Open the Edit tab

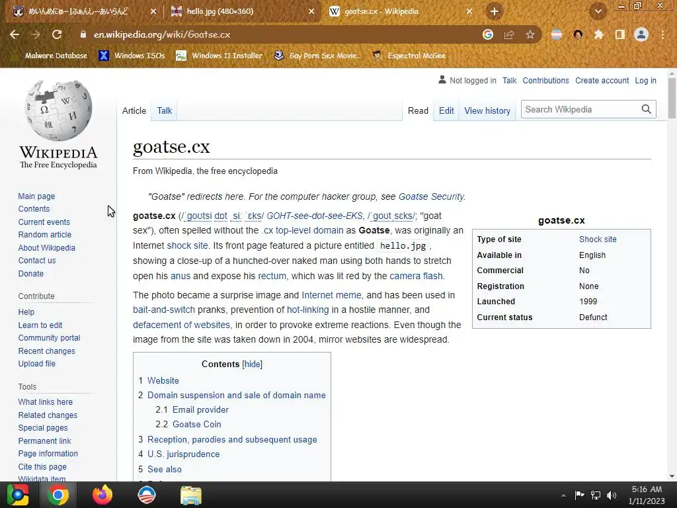click(x=446, y=110)
